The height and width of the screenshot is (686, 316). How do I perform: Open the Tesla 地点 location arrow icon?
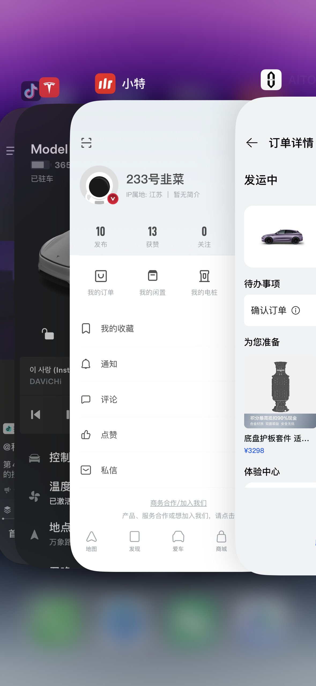tap(34, 535)
